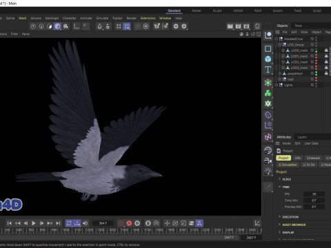Click the Effector gear icon in side palette
The image size is (331, 248).
click(268, 103)
